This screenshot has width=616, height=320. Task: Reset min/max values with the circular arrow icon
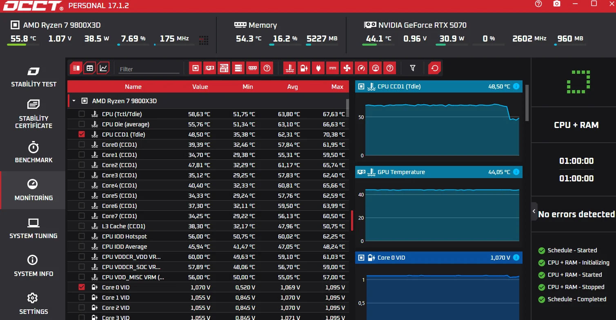coord(435,68)
